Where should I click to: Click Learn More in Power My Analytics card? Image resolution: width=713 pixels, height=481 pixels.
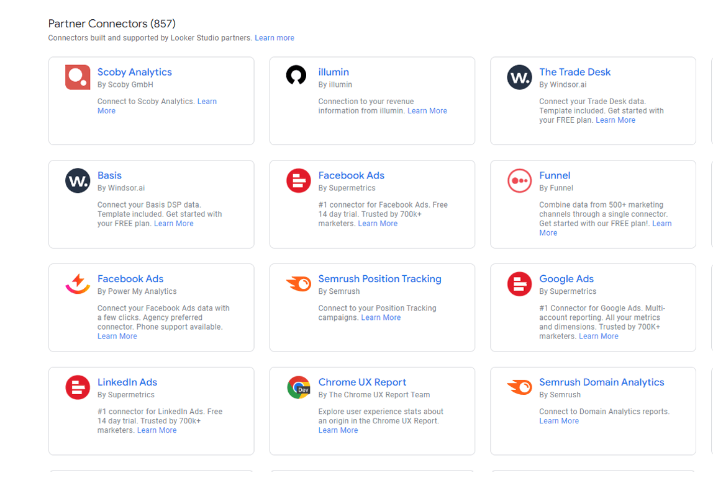click(x=117, y=336)
